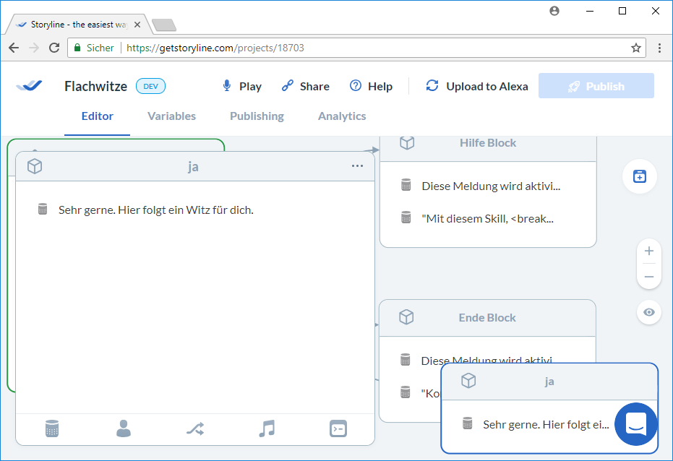Open the Intercom chat bubble
Viewport: 673px width, 461px height.
635,424
